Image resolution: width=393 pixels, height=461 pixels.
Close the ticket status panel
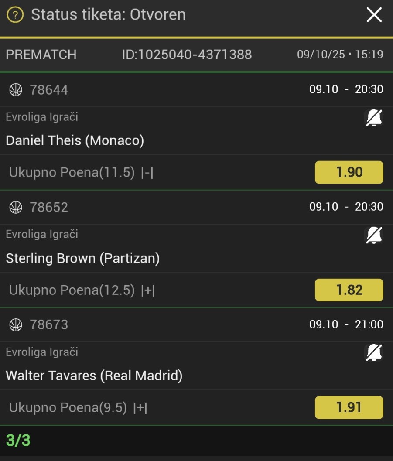click(x=374, y=15)
